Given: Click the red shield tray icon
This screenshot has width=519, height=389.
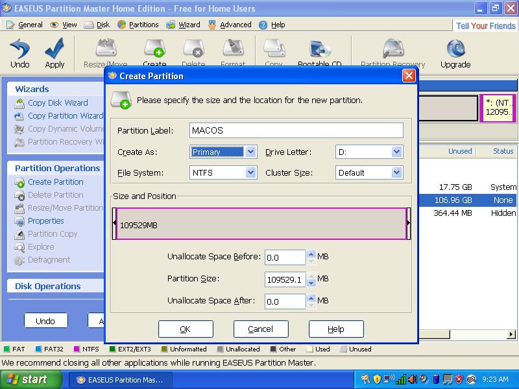Looking at the screenshot, I should pos(459,379).
